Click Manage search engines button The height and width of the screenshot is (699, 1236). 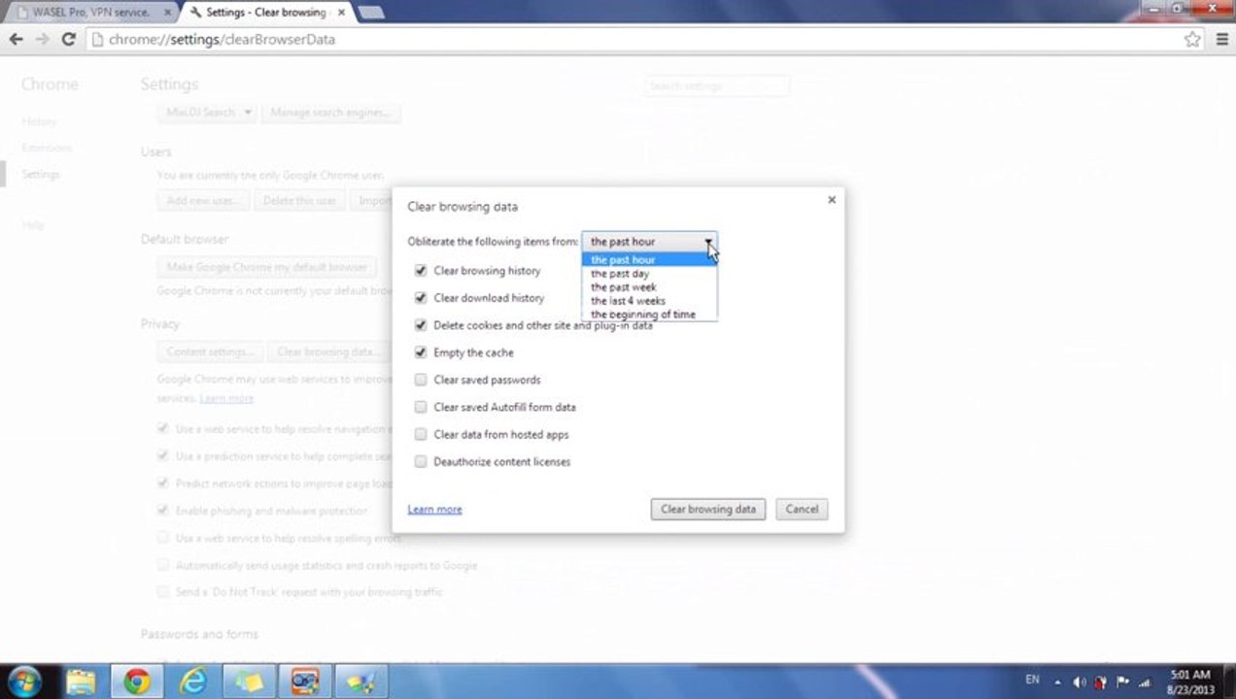(x=330, y=113)
